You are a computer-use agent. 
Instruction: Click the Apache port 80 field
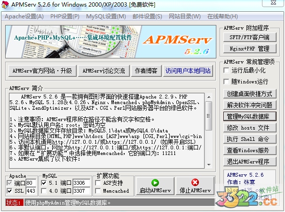pos(31,183)
